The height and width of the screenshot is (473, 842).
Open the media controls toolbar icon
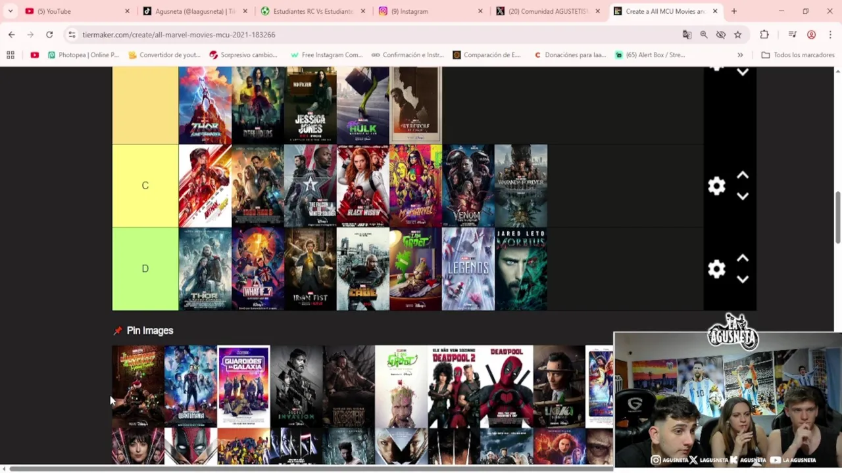click(793, 34)
